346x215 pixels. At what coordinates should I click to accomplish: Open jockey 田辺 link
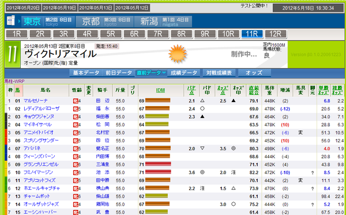(103, 101)
